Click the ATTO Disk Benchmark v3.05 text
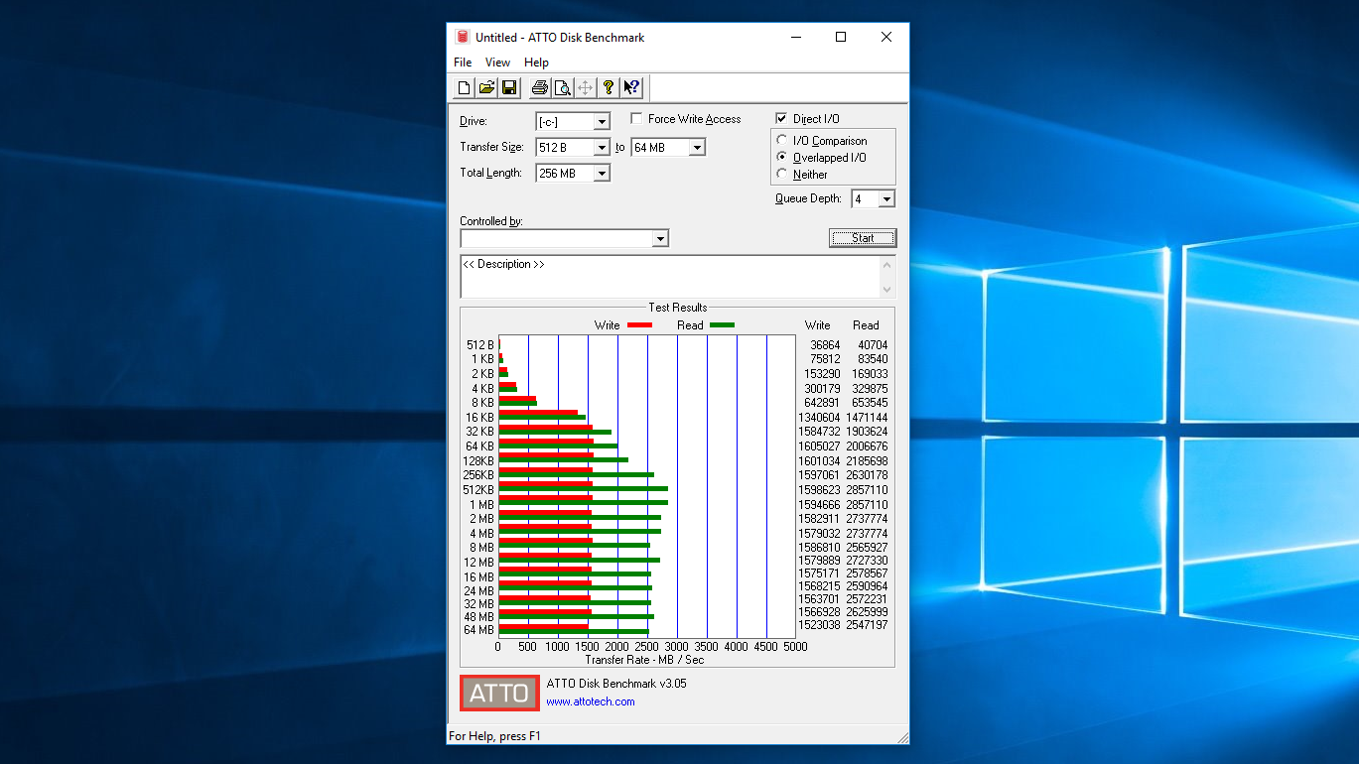Image resolution: width=1359 pixels, height=764 pixels. point(616,684)
